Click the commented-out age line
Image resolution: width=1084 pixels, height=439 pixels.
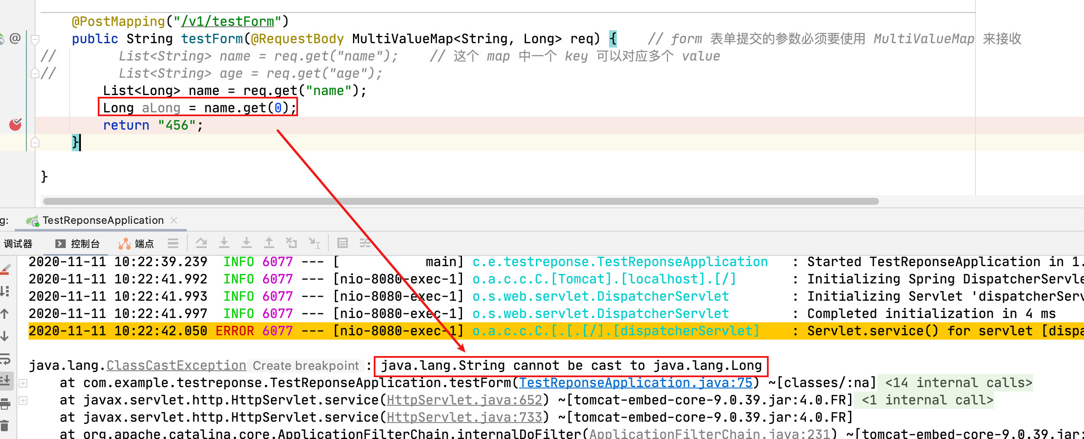tap(250, 73)
